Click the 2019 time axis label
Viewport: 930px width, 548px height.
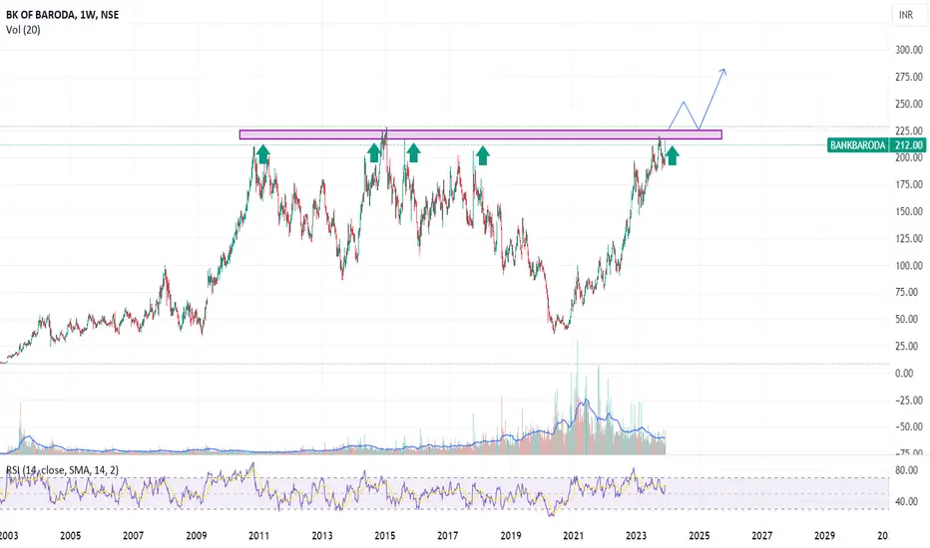[x=511, y=536]
